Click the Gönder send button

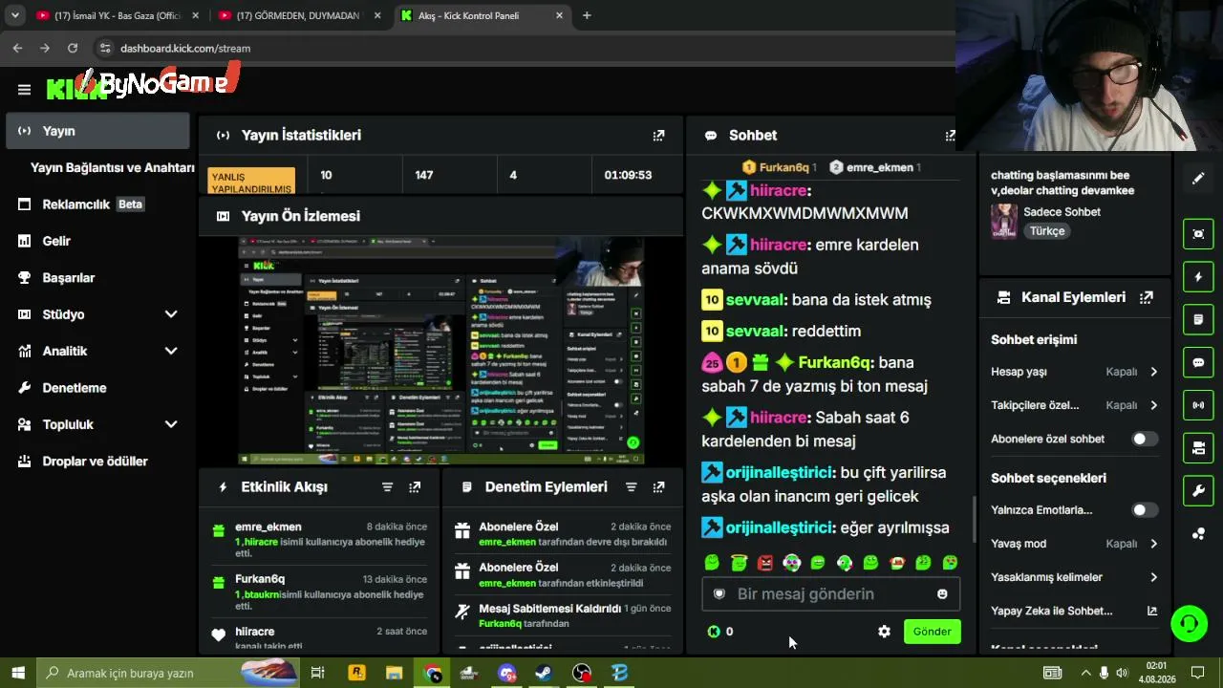(x=932, y=632)
